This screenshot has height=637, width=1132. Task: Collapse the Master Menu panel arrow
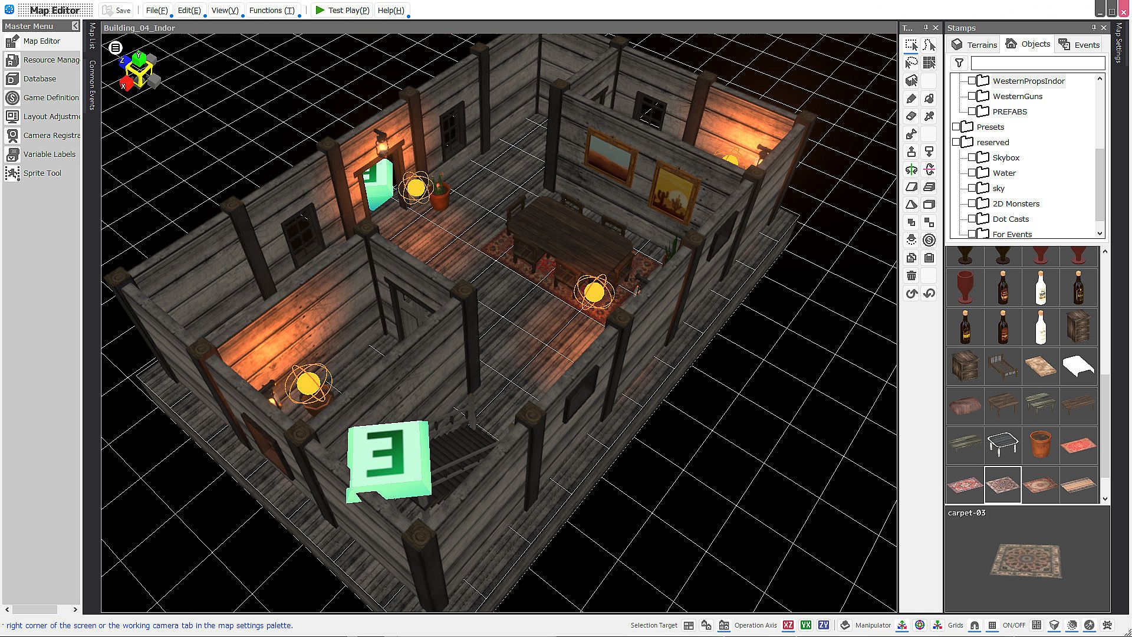click(x=75, y=26)
